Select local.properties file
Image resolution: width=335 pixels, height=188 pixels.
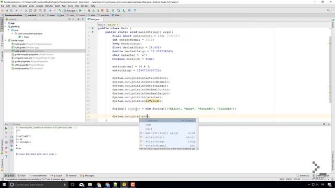(x=27, y=68)
